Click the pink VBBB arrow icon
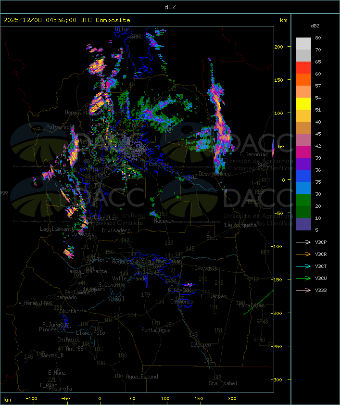This screenshot has height=405, width=340. point(303,290)
